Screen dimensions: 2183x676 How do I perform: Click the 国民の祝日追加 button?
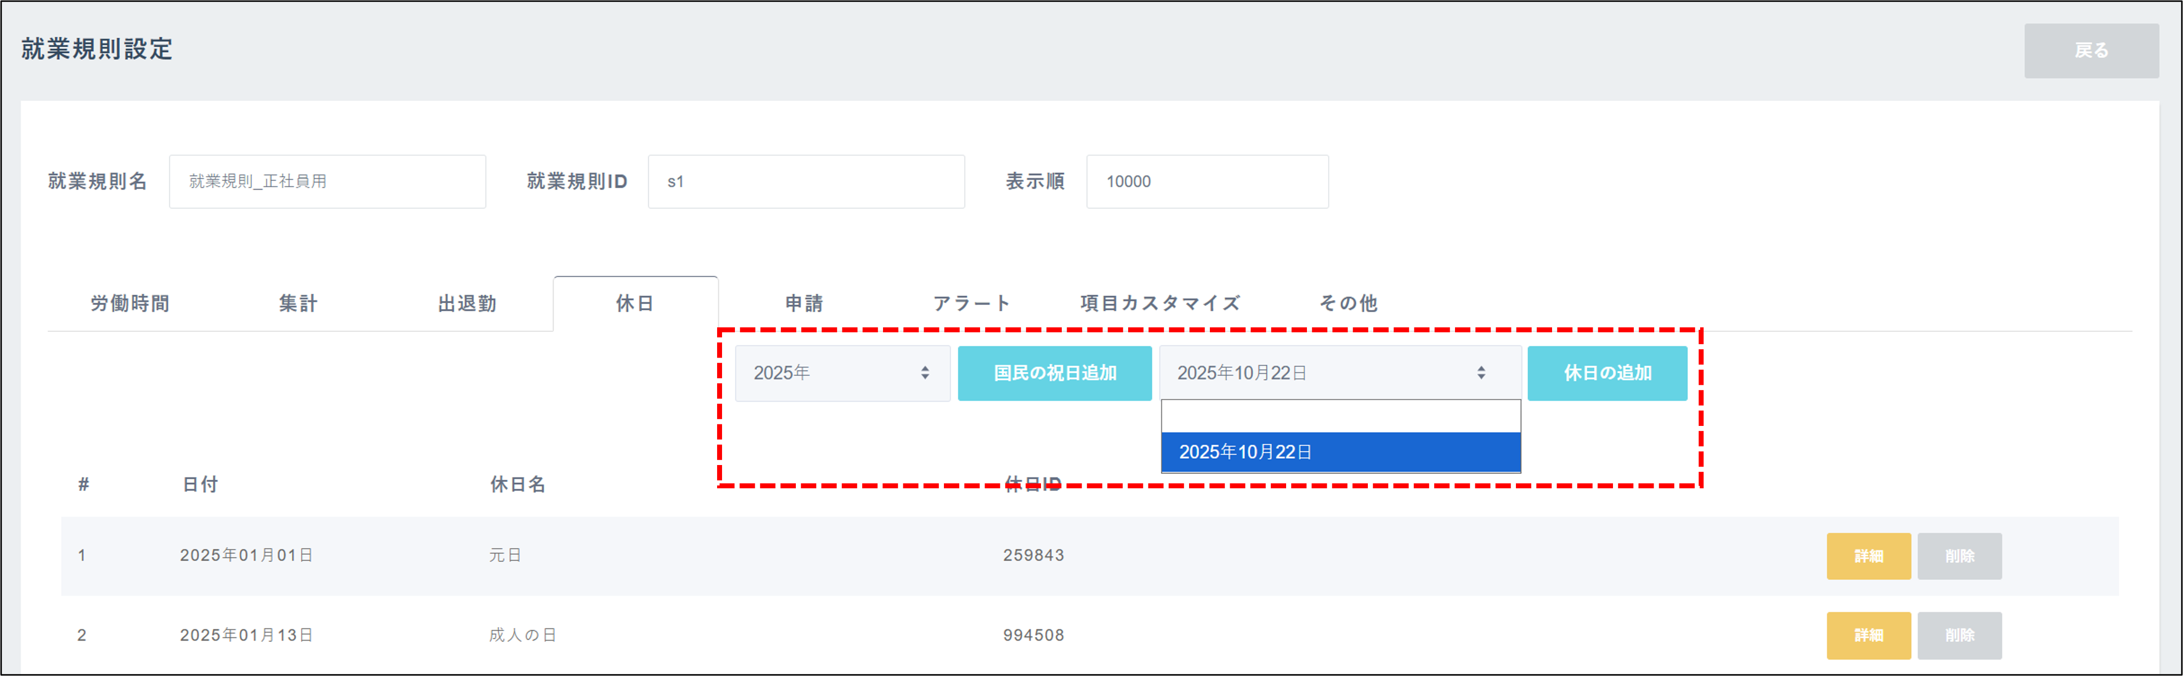[1054, 373]
